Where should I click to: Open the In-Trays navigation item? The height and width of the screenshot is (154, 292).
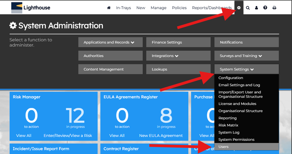[x=123, y=8]
